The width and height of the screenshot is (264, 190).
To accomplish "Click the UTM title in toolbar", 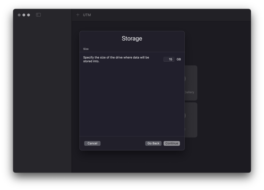I will click(87, 15).
